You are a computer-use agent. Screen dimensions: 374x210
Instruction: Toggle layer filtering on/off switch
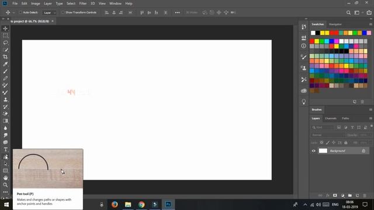372,126
